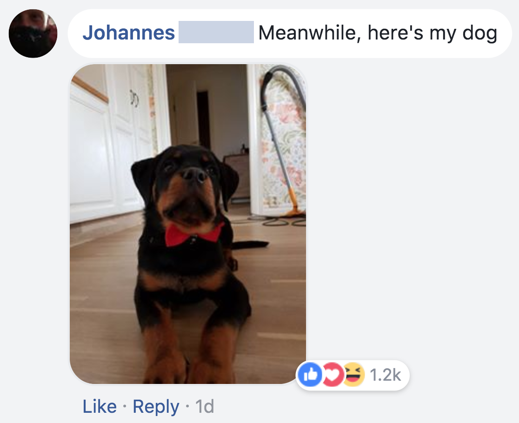Screen dimensions: 519x423
Task: Like the comment via the Like link
Action: (x=100, y=406)
